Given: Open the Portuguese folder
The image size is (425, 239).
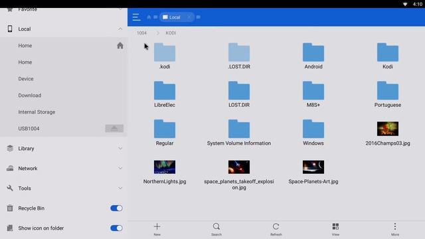Looking at the screenshot, I should (x=388, y=94).
